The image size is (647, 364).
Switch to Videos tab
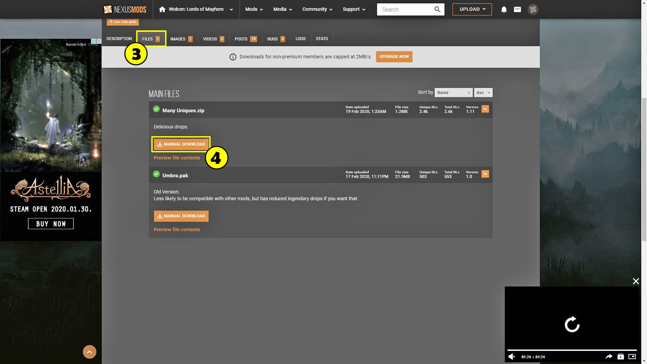pyautogui.click(x=214, y=39)
